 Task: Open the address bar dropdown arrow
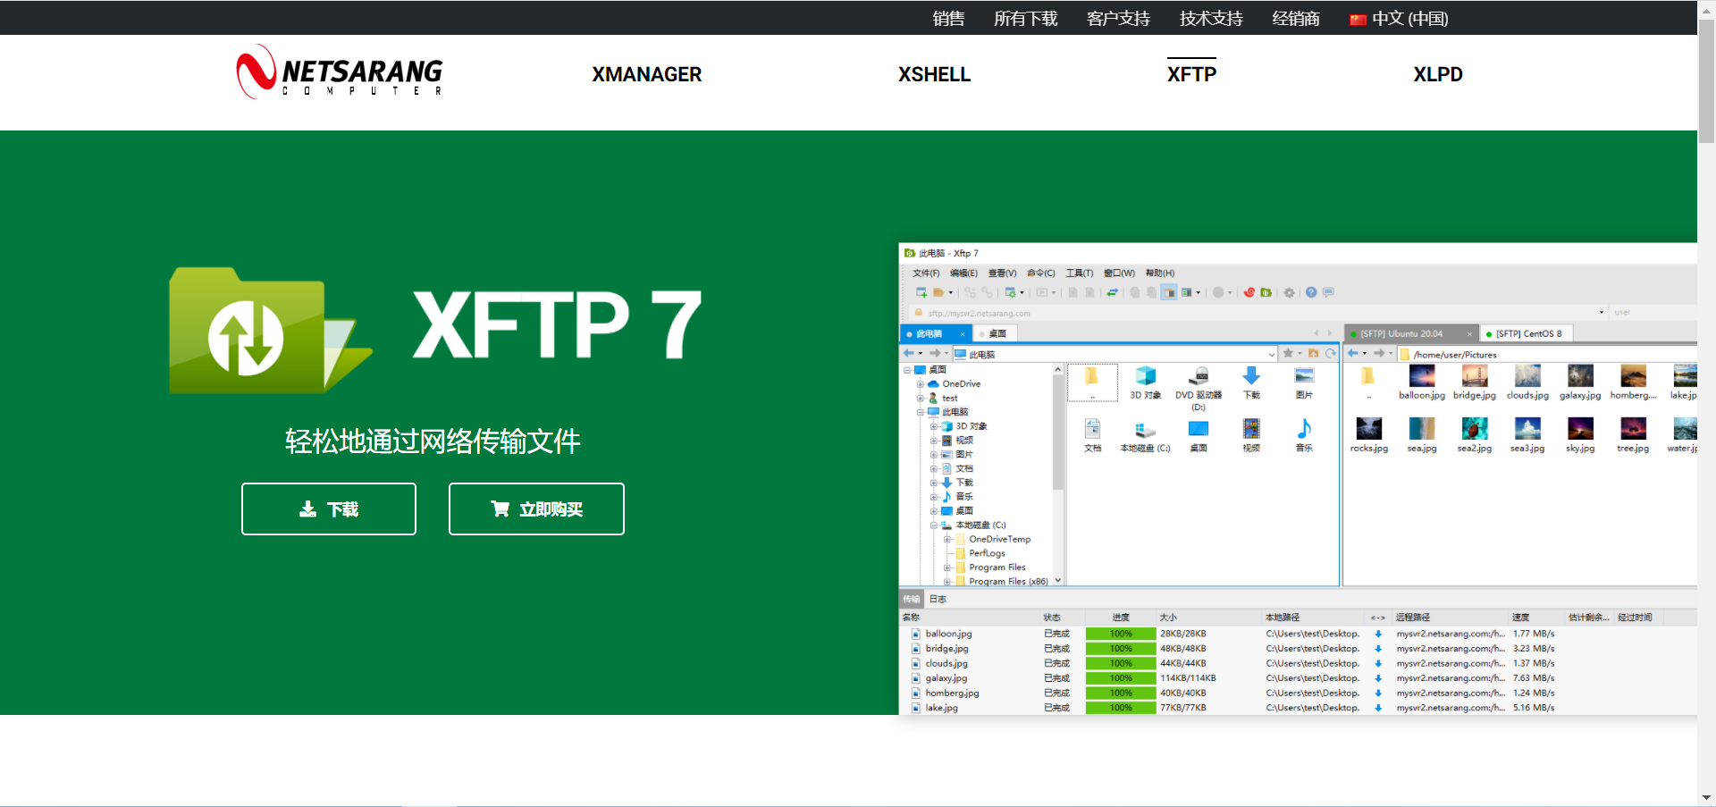1601,313
